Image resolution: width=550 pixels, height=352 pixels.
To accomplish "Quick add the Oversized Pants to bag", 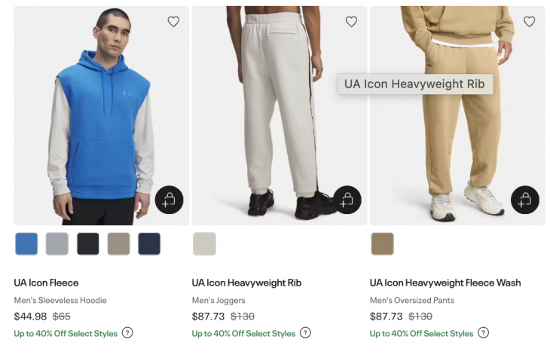I will click(524, 200).
